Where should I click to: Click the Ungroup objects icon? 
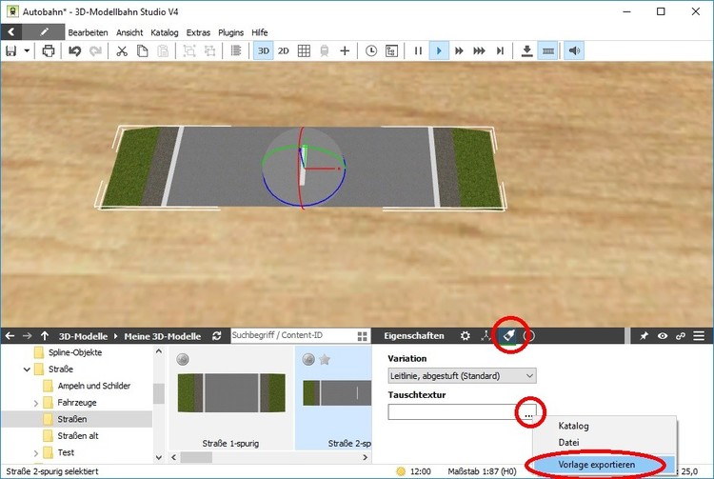click(209, 51)
